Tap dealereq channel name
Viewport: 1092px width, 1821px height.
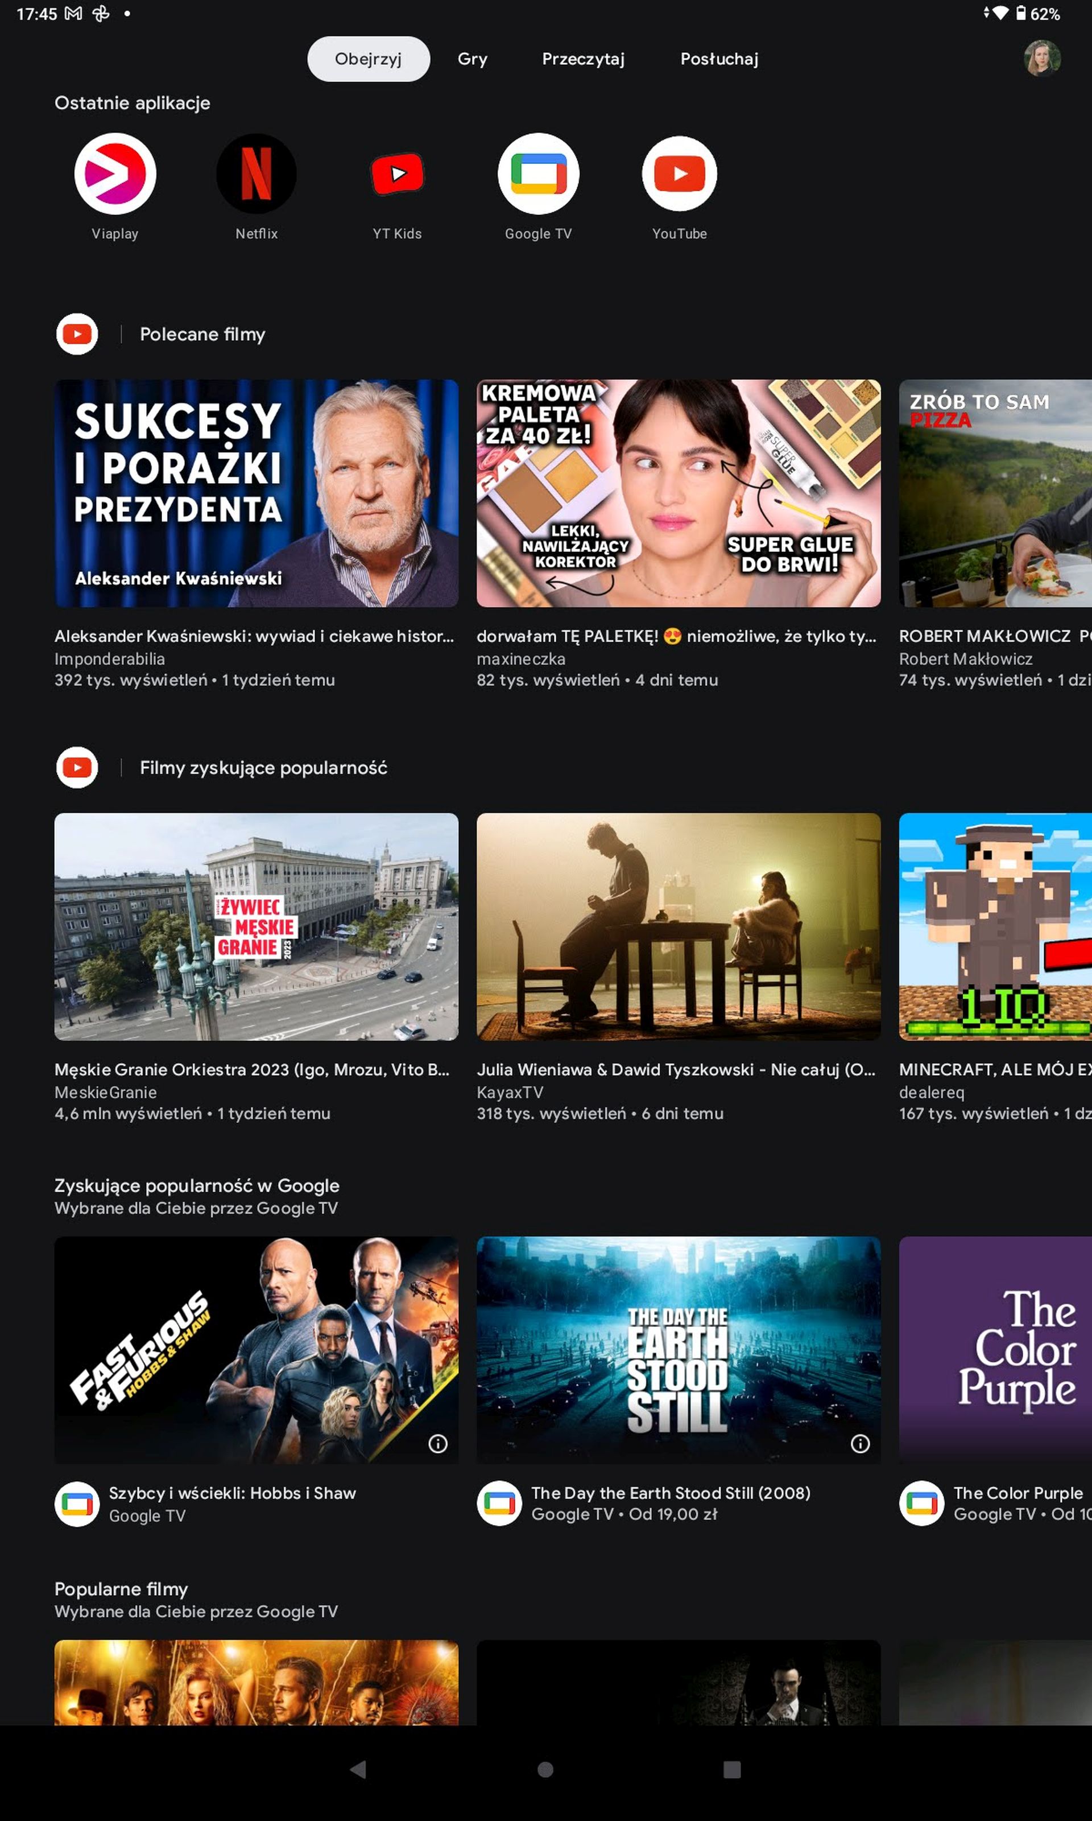932,1092
